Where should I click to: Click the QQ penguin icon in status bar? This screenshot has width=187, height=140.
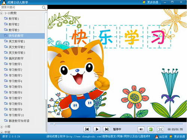coord(157,137)
